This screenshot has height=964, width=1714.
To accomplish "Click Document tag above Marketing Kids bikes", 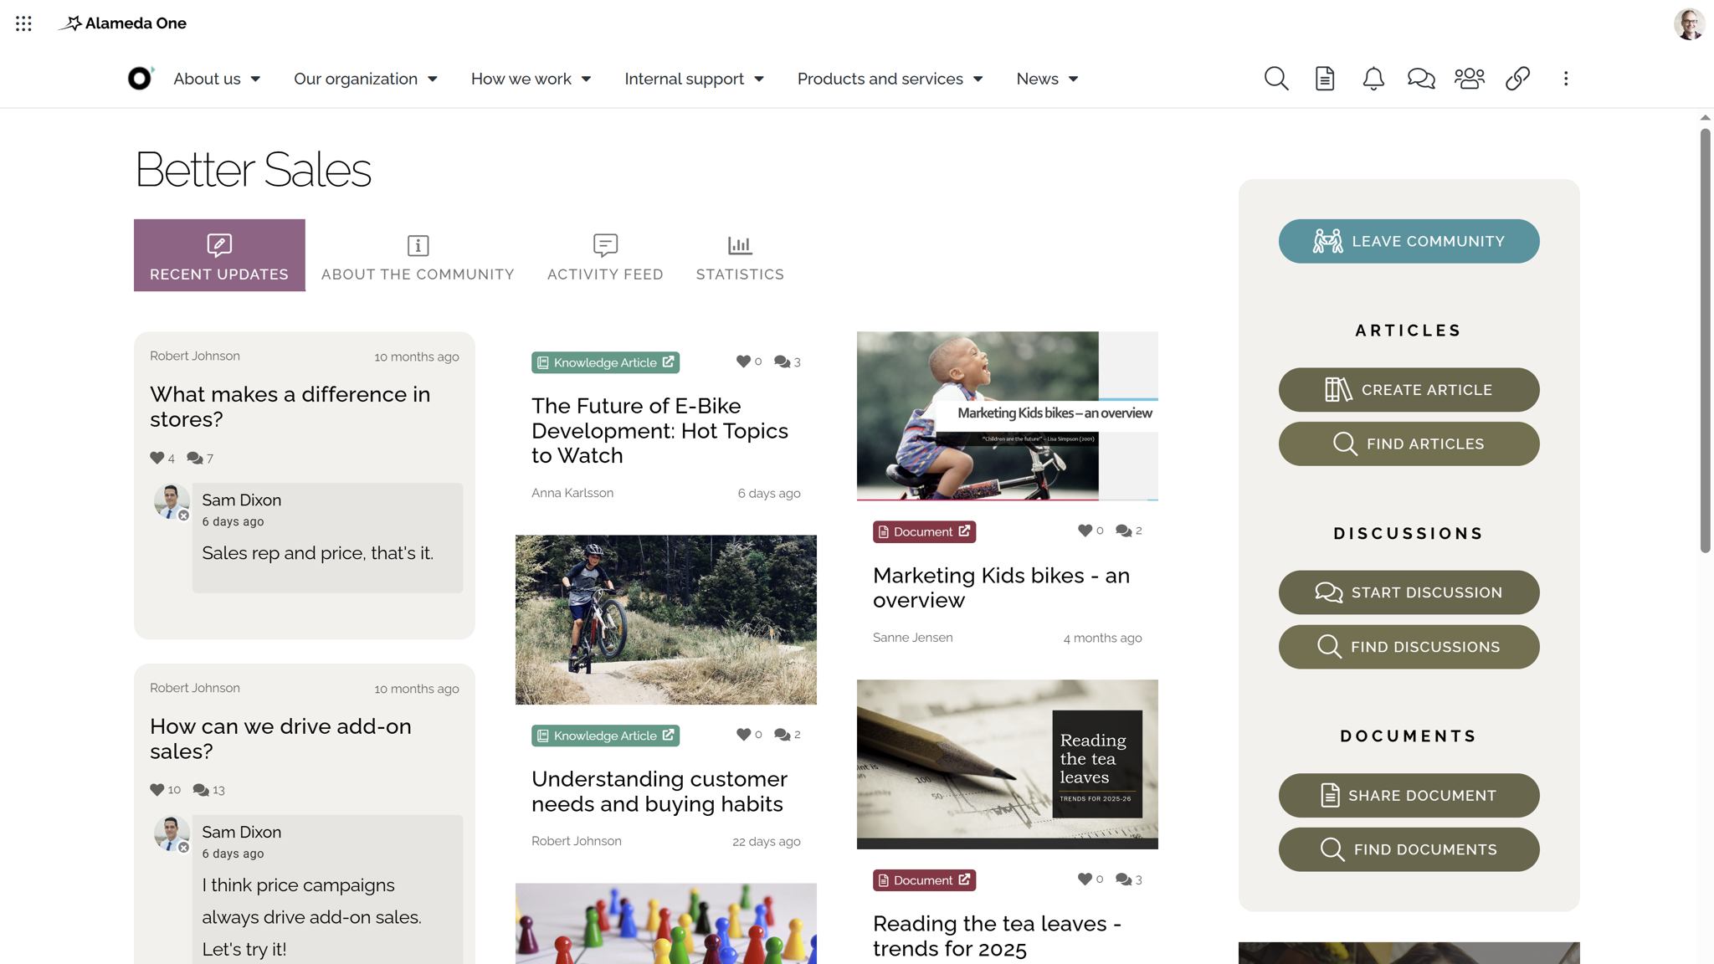I will tap(924, 531).
